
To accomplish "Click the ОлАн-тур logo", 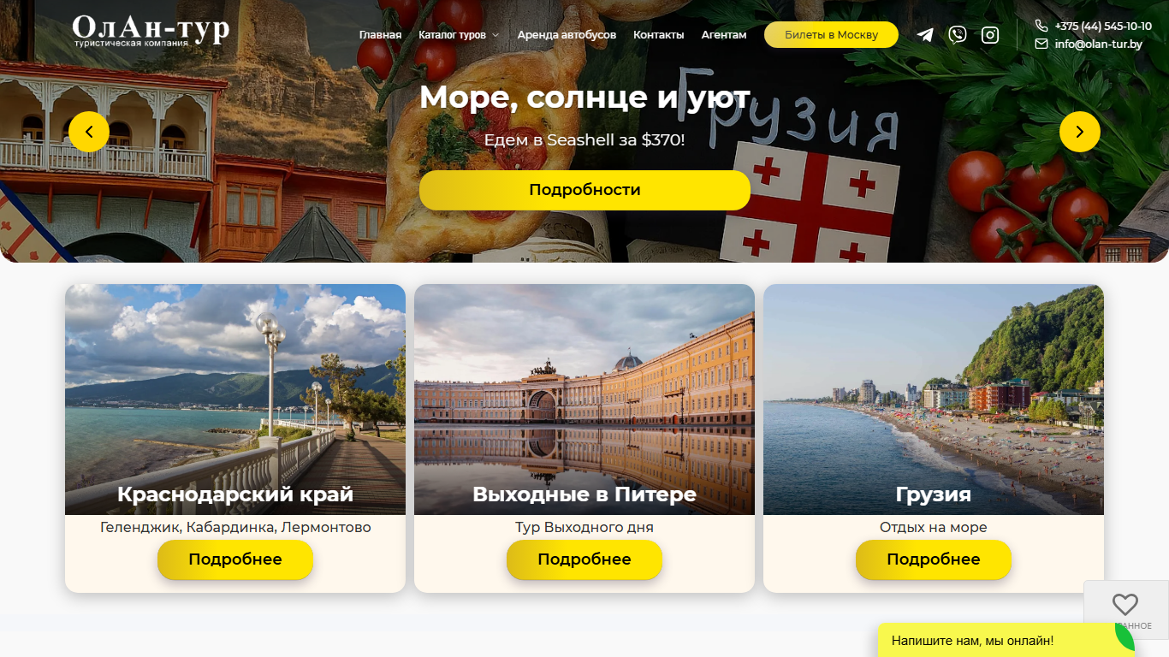I will (x=151, y=31).
